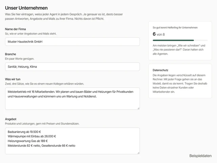The image size is (217, 163).
Task: Focus the Branche field with Sanitär, Heizung, Klima
Action: [x=72, y=67]
